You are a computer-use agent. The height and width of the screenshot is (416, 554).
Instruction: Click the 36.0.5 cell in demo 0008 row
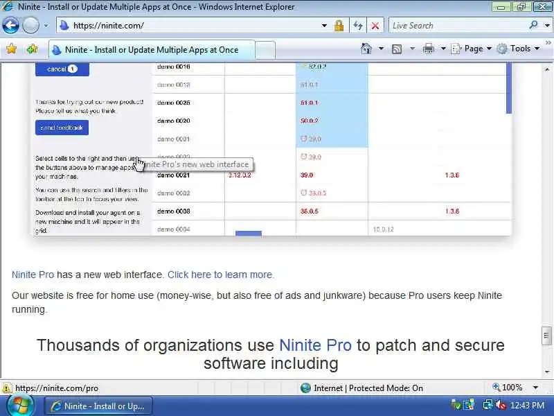coord(309,211)
